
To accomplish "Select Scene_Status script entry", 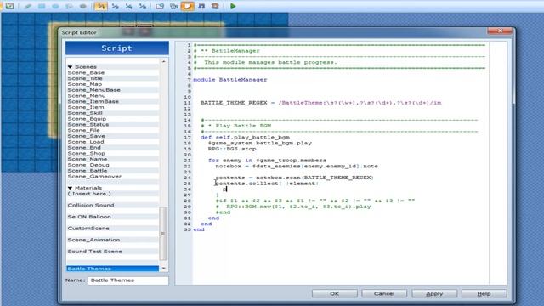I will click(113, 124).
